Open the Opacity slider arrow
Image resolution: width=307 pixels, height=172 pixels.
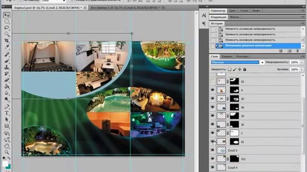click(x=302, y=62)
